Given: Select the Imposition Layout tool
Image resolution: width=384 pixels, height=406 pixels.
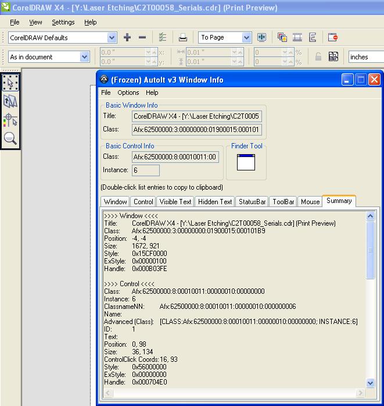Looking at the screenshot, I should (10, 101).
